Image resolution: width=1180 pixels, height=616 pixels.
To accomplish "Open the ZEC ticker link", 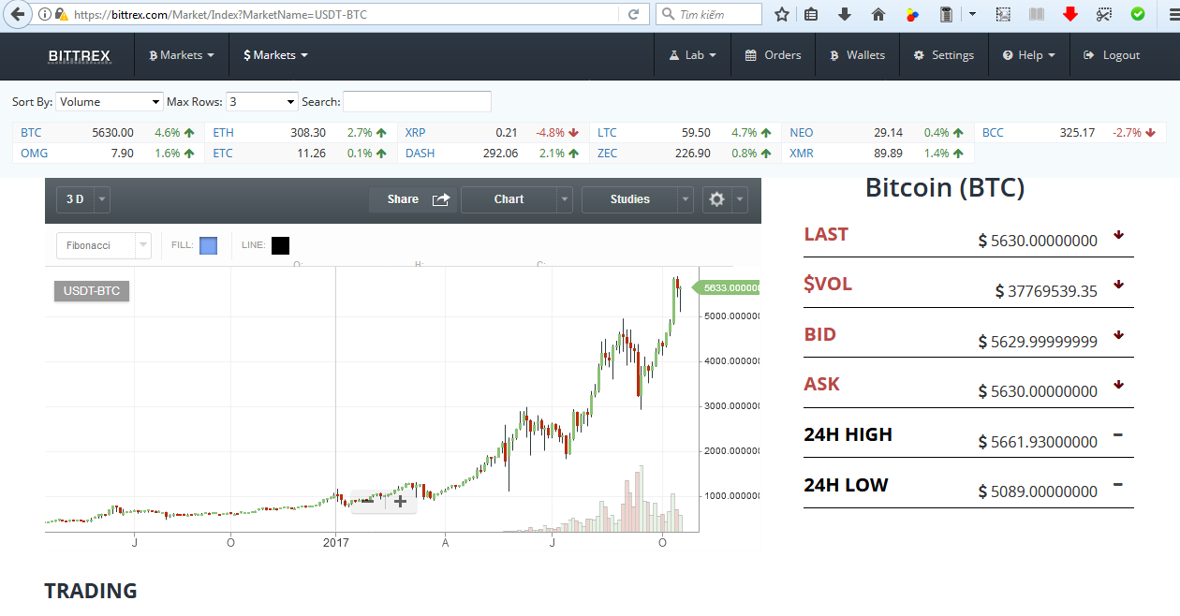I will pyautogui.click(x=607, y=154).
